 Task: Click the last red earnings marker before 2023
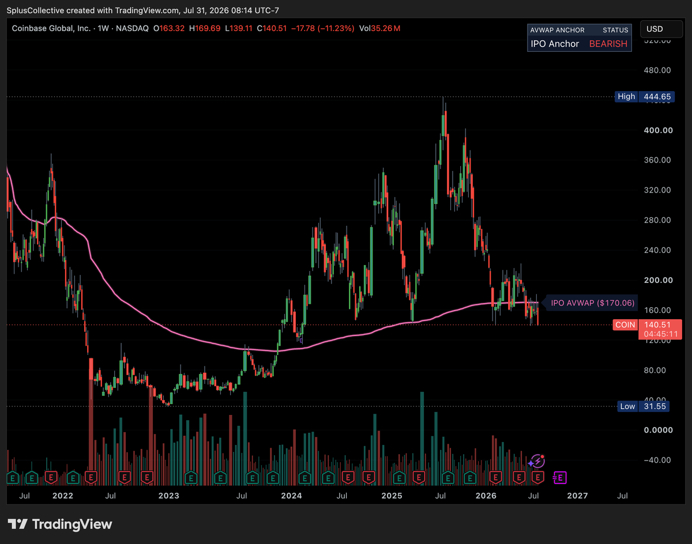coord(147,477)
